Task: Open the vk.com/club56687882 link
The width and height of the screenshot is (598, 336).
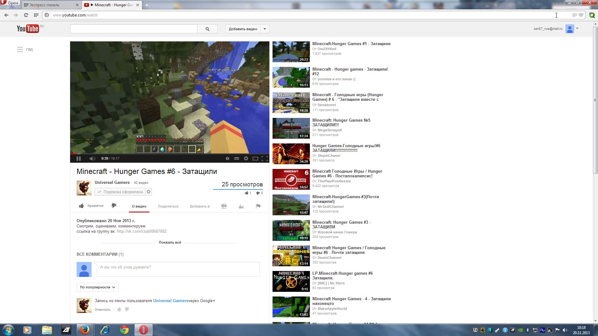Action: coord(142,231)
